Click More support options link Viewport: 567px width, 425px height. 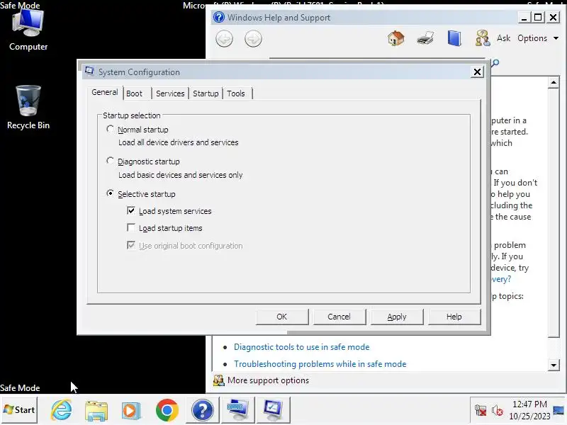pyautogui.click(x=268, y=380)
